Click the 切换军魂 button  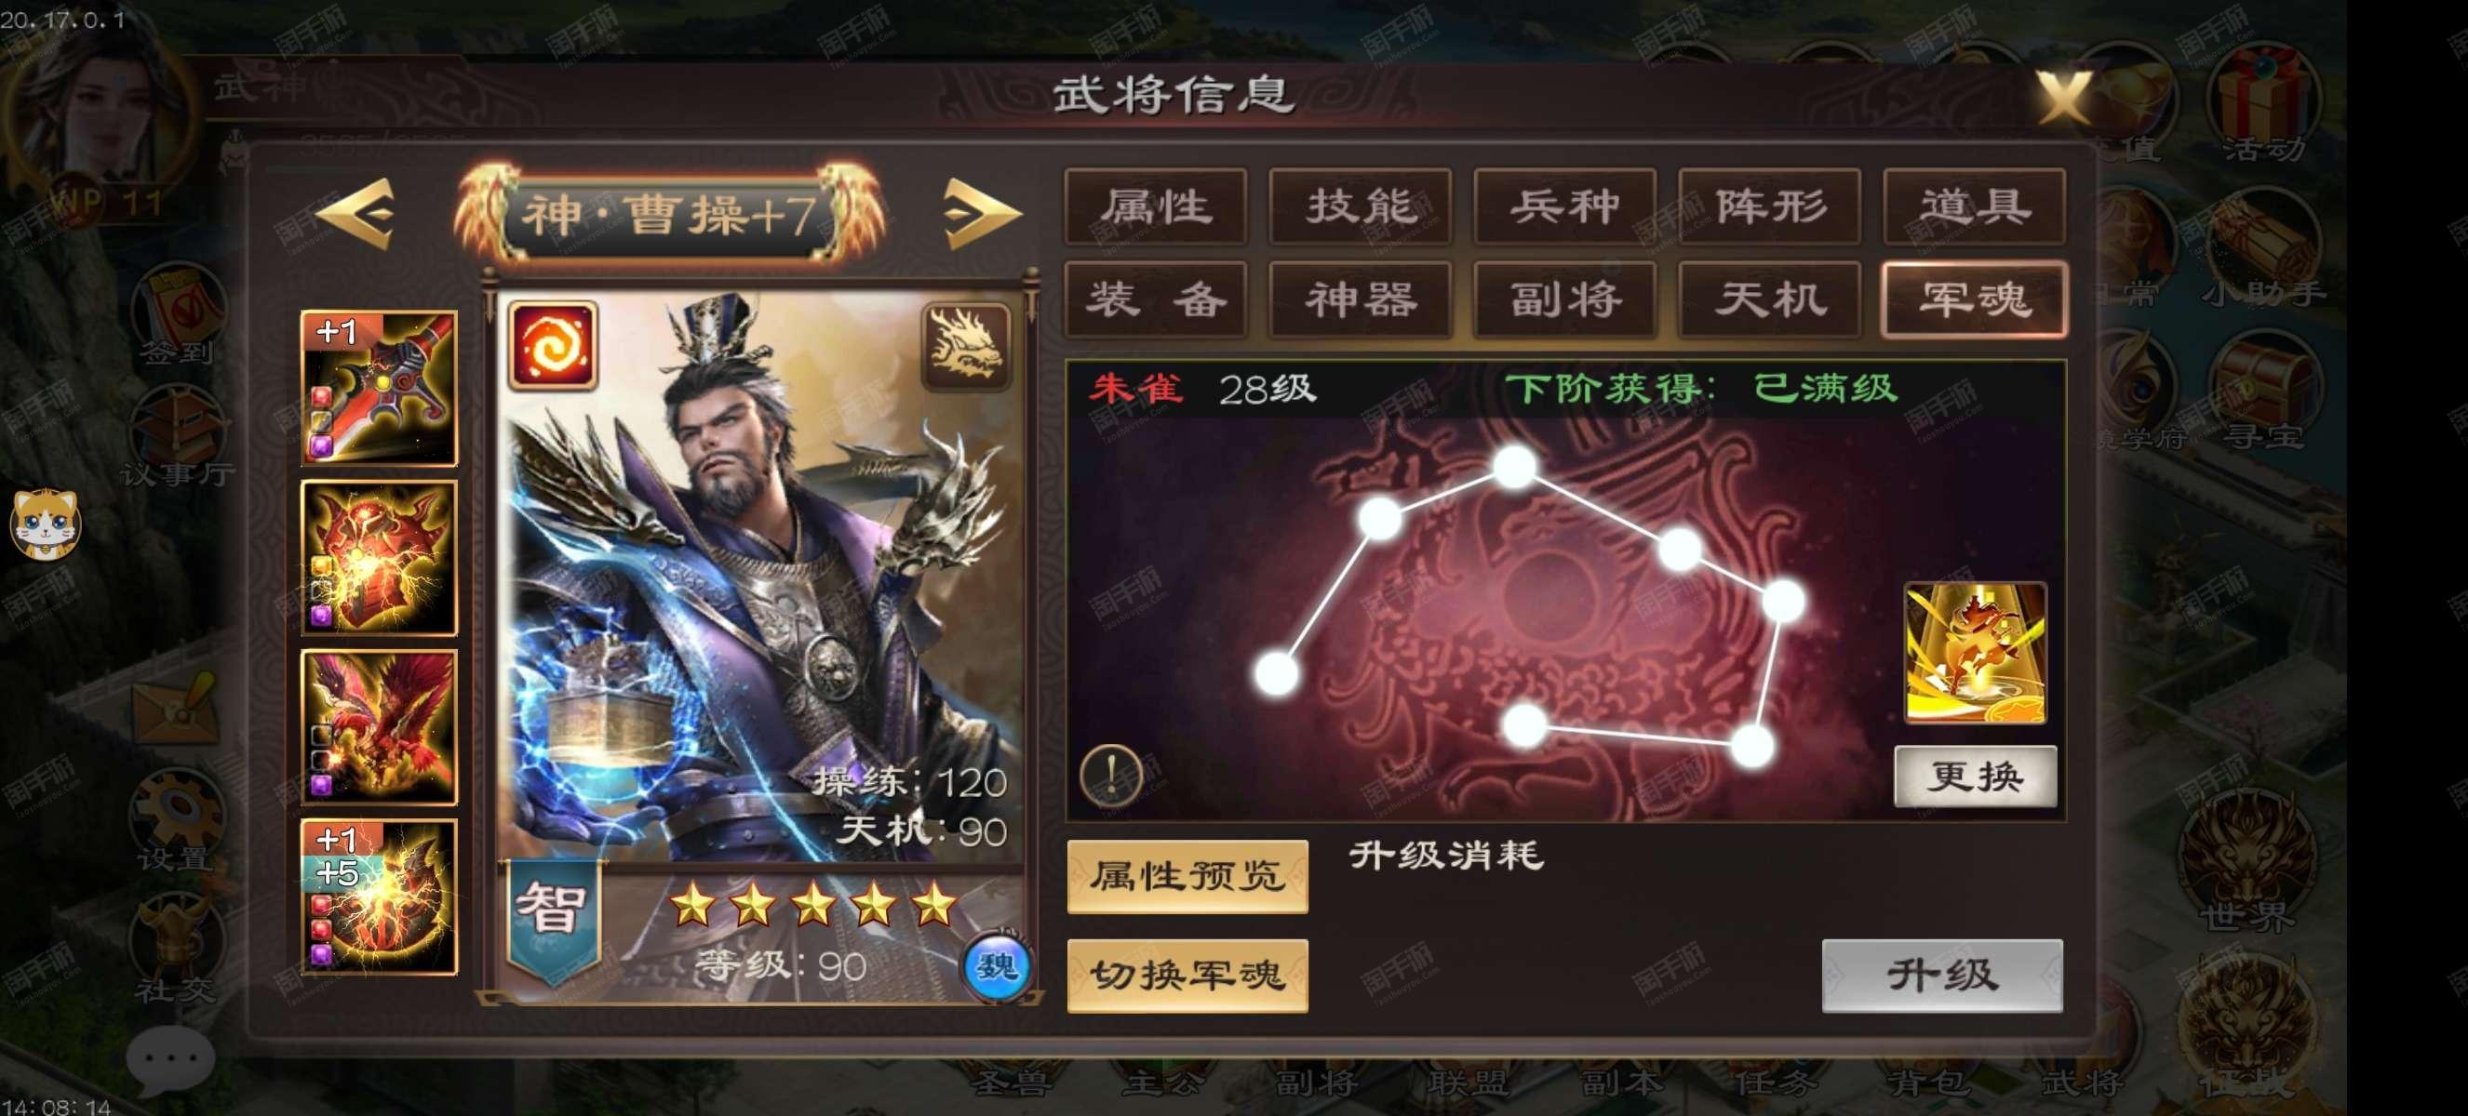1188,976
